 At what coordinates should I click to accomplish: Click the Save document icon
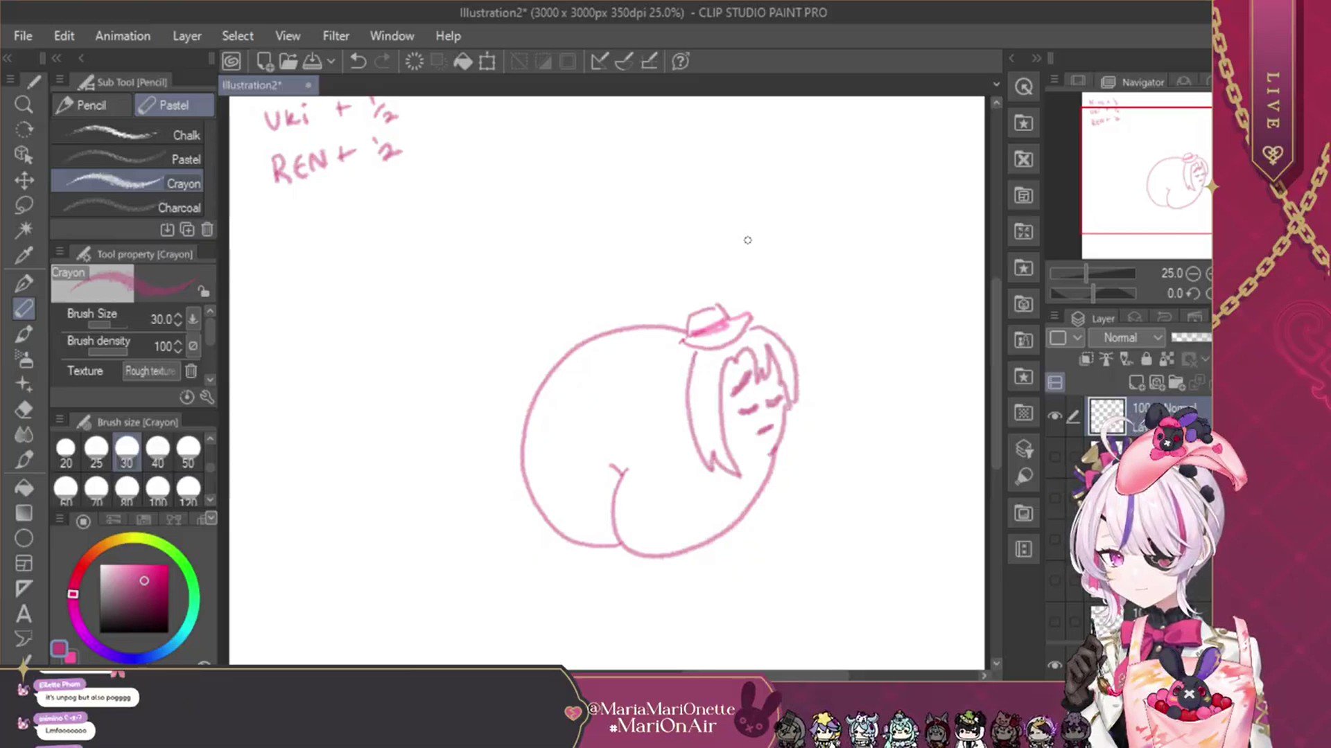(x=313, y=62)
